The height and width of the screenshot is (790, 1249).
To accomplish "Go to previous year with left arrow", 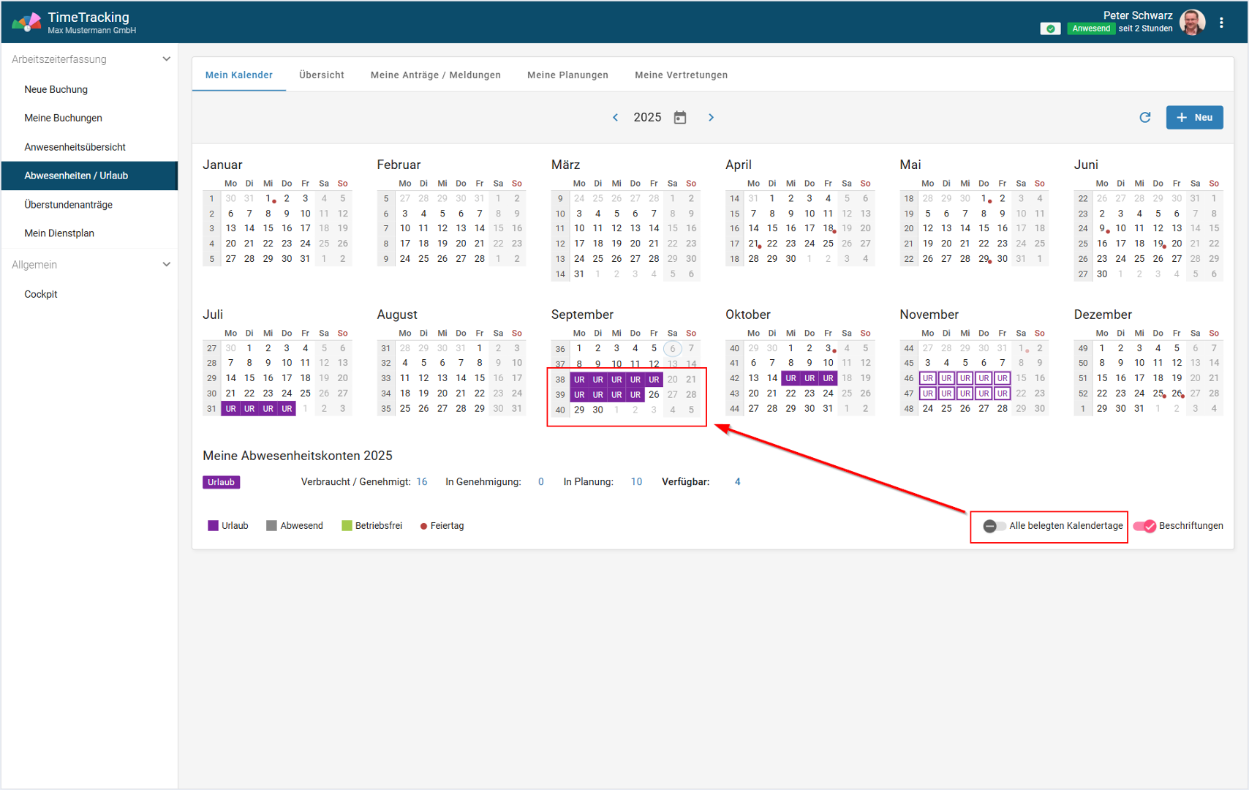I will click(615, 118).
